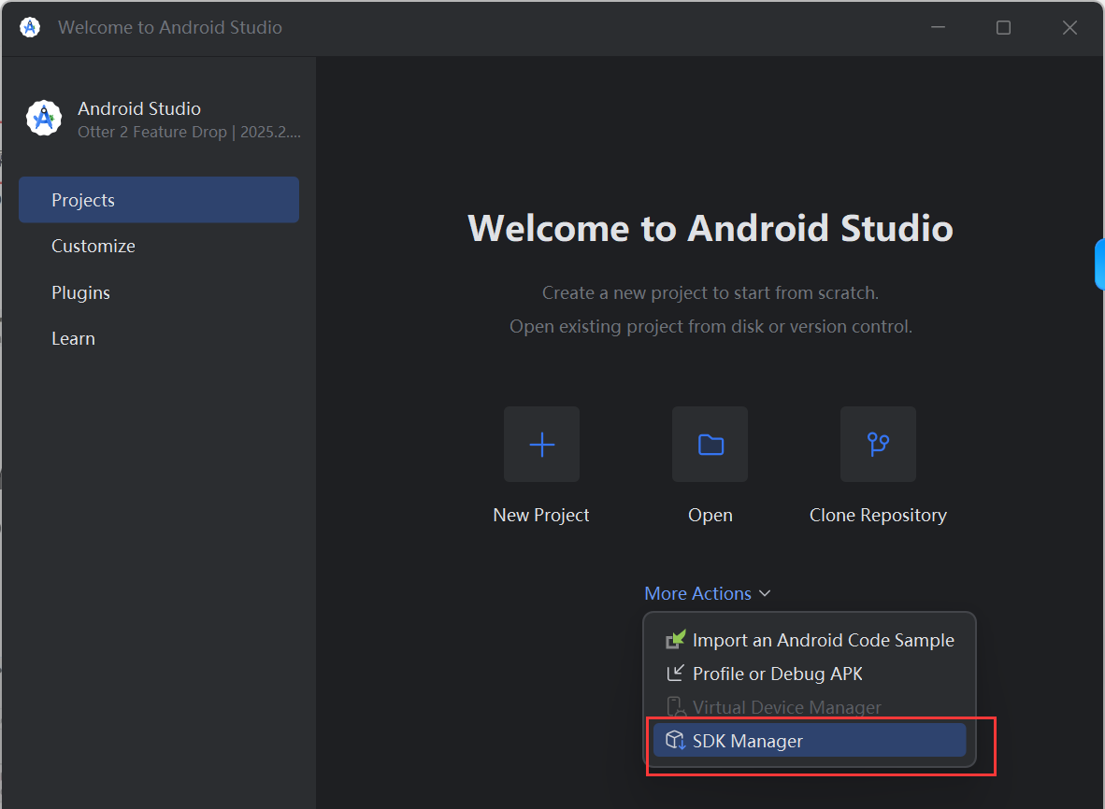Maximize the Welcome to Android Studio window
Screen dimensions: 1105x809
coord(1003,28)
